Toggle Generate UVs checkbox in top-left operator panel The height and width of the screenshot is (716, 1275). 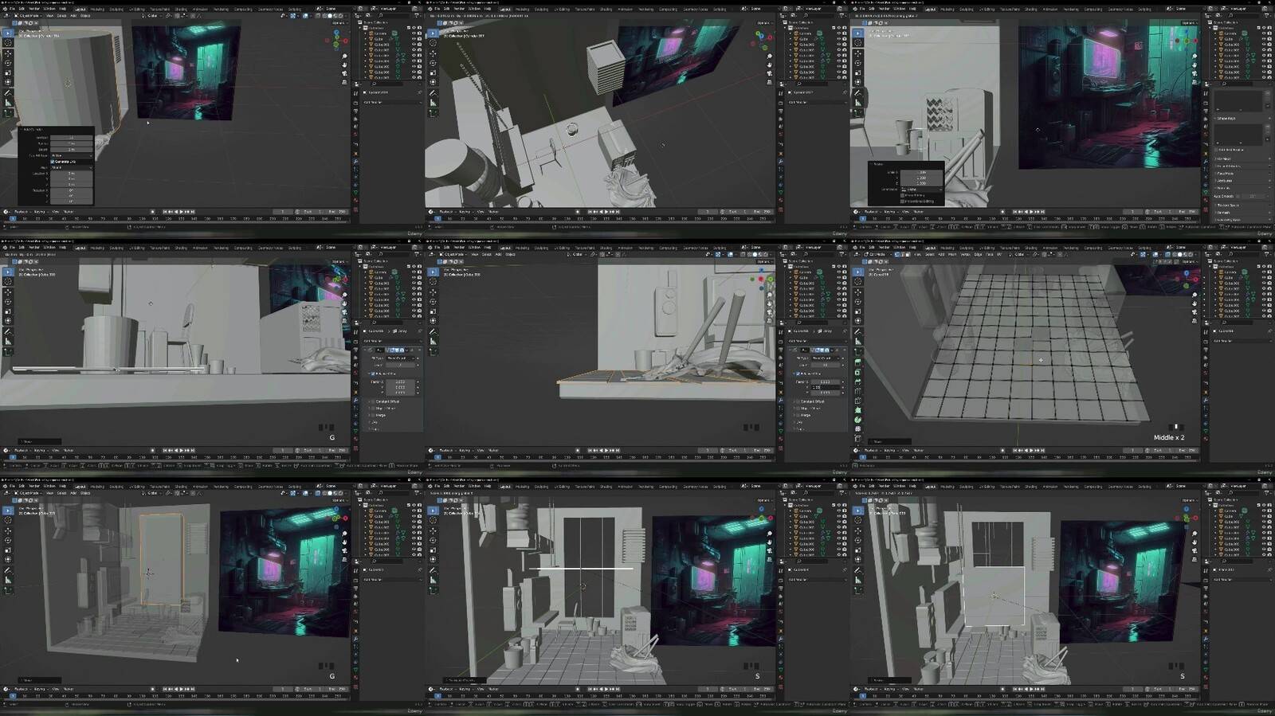tap(53, 162)
